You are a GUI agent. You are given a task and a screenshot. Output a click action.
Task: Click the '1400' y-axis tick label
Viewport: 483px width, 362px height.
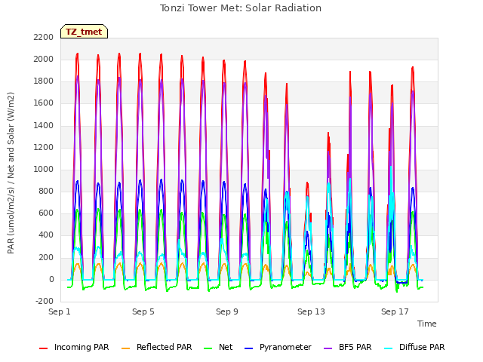(44, 125)
